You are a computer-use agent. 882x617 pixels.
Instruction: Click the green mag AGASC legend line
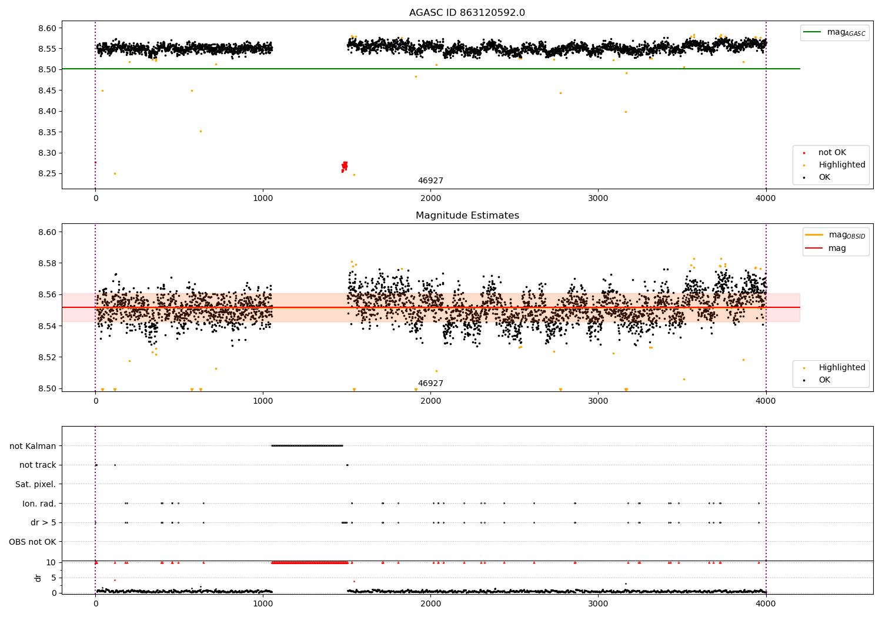click(813, 32)
